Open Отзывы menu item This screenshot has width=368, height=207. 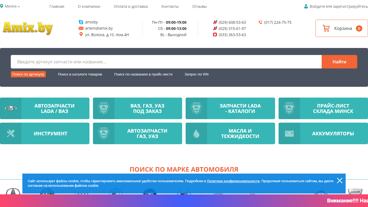[200, 6]
